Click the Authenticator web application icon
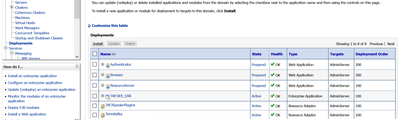The width and height of the screenshot is (398, 120). (108, 65)
